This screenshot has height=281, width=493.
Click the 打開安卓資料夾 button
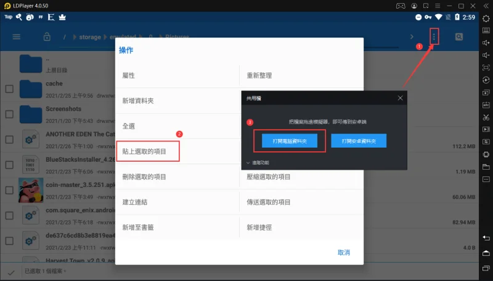(359, 141)
